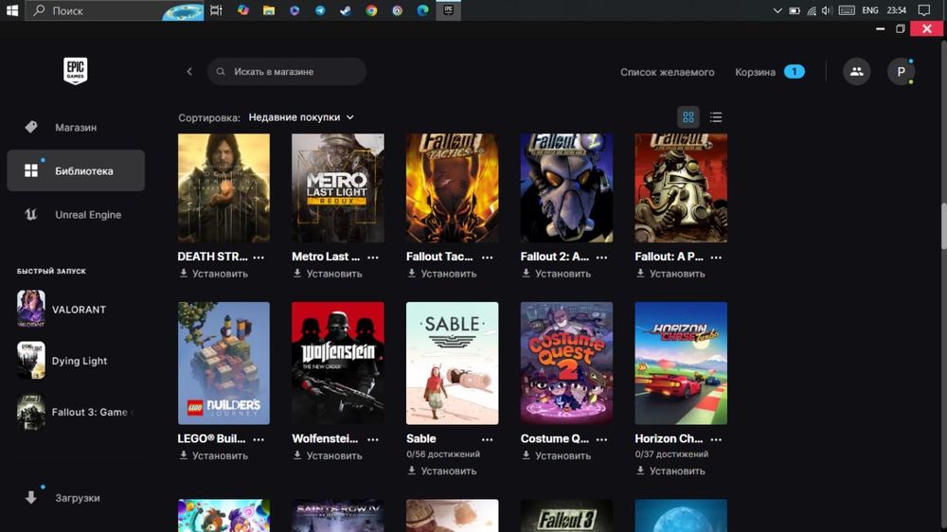This screenshot has width=947, height=532.
Task: Open Unreal Engine in the sidebar
Action: [x=76, y=214]
